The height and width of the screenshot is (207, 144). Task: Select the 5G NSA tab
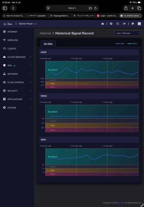coord(48,44)
